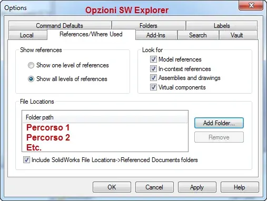Image resolution: width=267 pixels, height=201 pixels.
Task: Disable Virtual components checkbox
Action: pyautogui.click(x=153, y=87)
